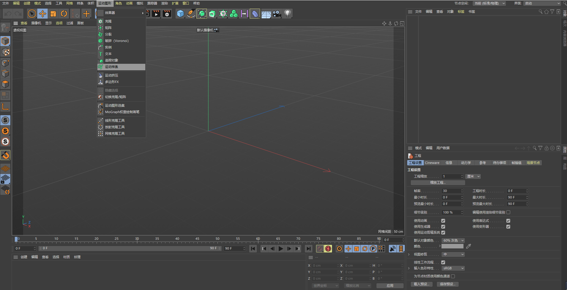Expand the 视图修剪 row arrow
This screenshot has height=290, width=567.
409,254
